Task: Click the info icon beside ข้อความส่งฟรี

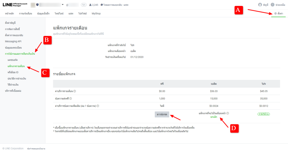Action: [x=71, y=99]
